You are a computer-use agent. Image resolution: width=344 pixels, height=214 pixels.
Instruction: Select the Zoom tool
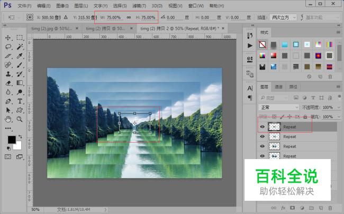[20, 119]
